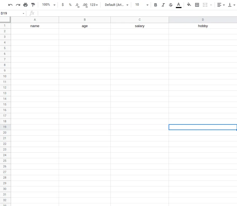Select the column D header
Image resolution: width=237 pixels, height=206 pixels.
203,20
